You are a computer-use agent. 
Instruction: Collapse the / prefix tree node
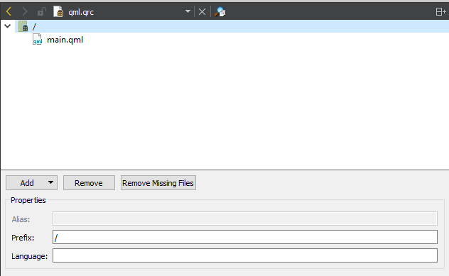[8, 26]
